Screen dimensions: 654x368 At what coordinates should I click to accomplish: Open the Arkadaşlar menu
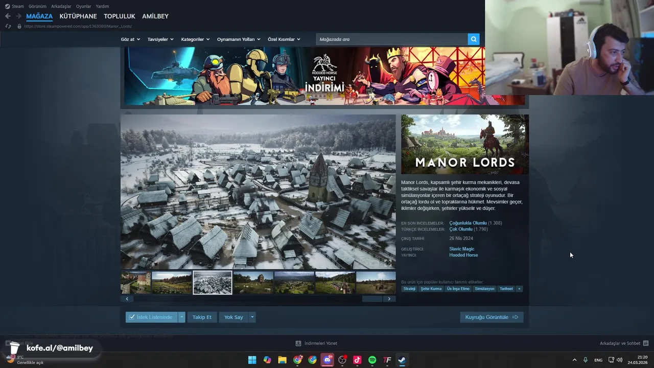point(61,6)
